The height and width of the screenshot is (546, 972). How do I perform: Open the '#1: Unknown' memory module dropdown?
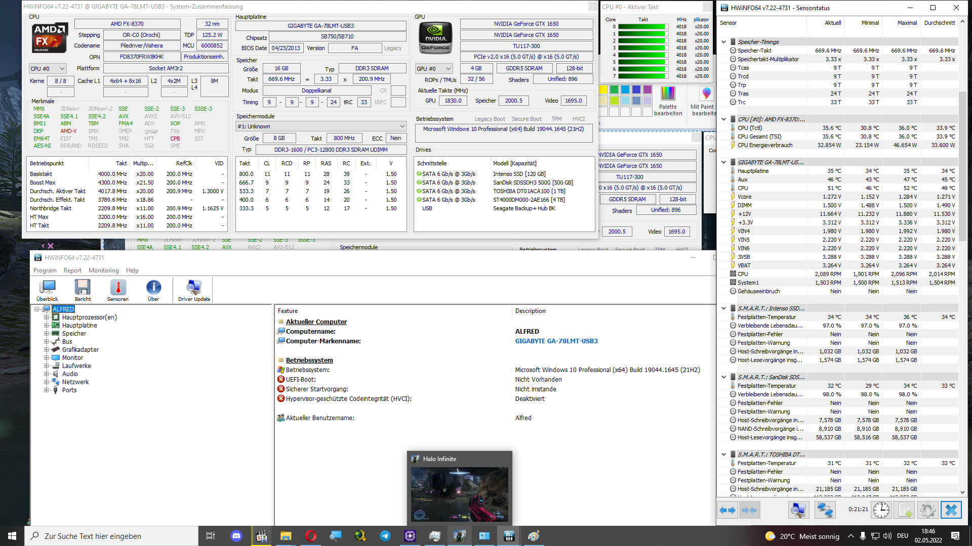point(321,126)
